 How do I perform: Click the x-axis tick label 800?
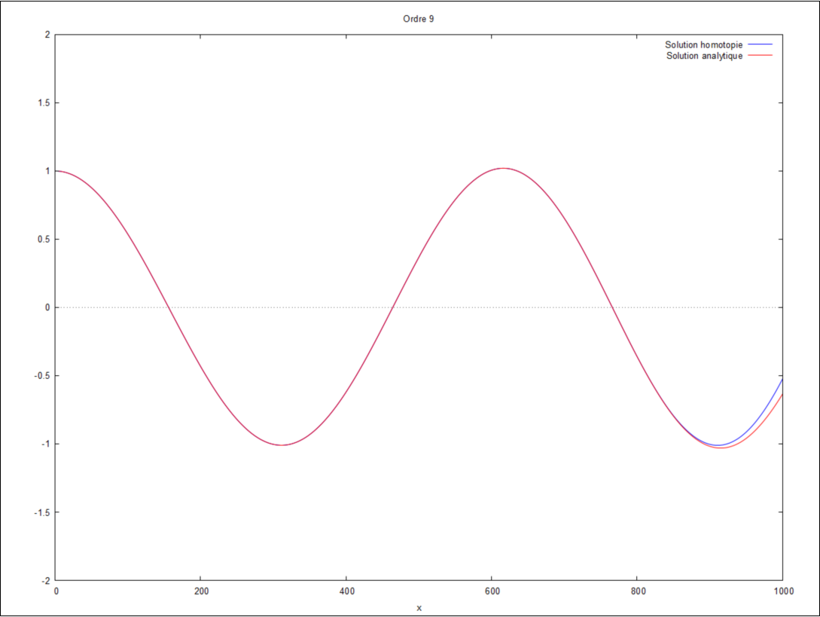(638, 591)
